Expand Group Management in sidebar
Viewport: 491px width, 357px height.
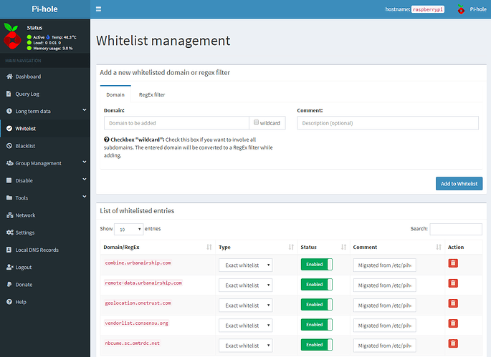coord(44,163)
